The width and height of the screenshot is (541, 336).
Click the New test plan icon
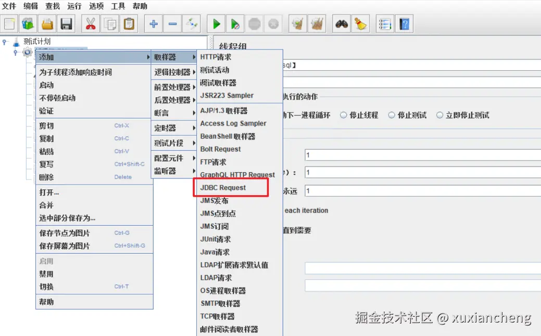click(x=9, y=24)
